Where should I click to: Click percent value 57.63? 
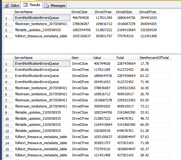(x=155, y=137)
